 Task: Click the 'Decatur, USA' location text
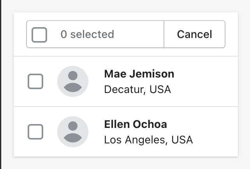coord(137,90)
